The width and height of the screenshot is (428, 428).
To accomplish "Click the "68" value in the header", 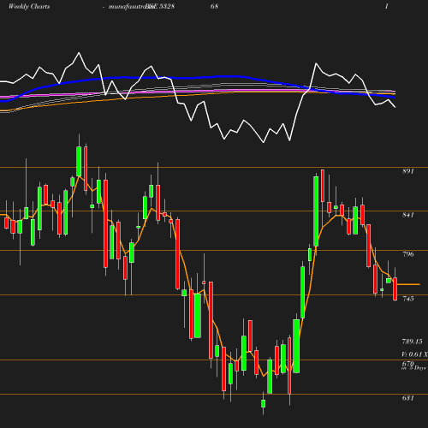I will 214,6.
